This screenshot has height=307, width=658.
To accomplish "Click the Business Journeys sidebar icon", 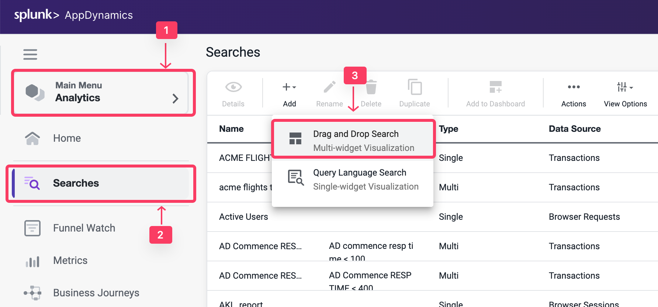I will [32, 293].
